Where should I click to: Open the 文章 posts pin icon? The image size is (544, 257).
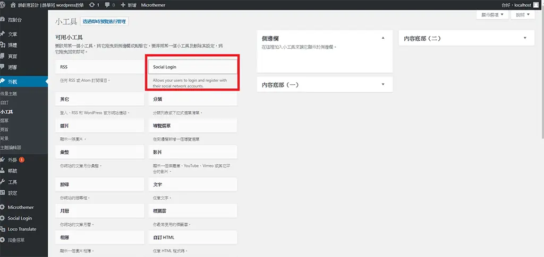[x=3, y=34]
